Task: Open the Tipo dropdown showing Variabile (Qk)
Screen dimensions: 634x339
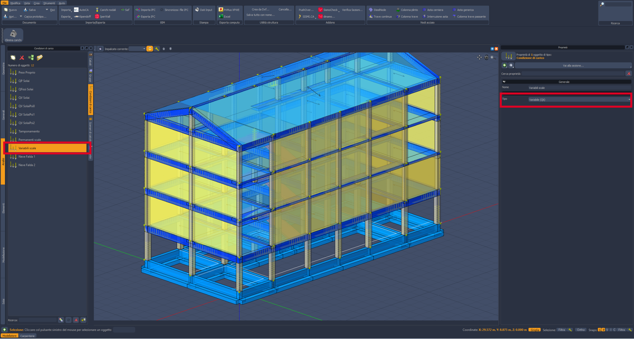Action: [579, 100]
